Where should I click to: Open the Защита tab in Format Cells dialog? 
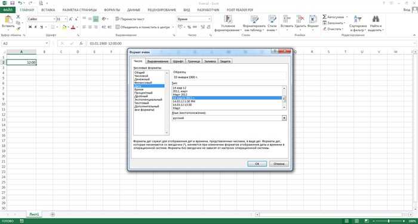(x=225, y=61)
